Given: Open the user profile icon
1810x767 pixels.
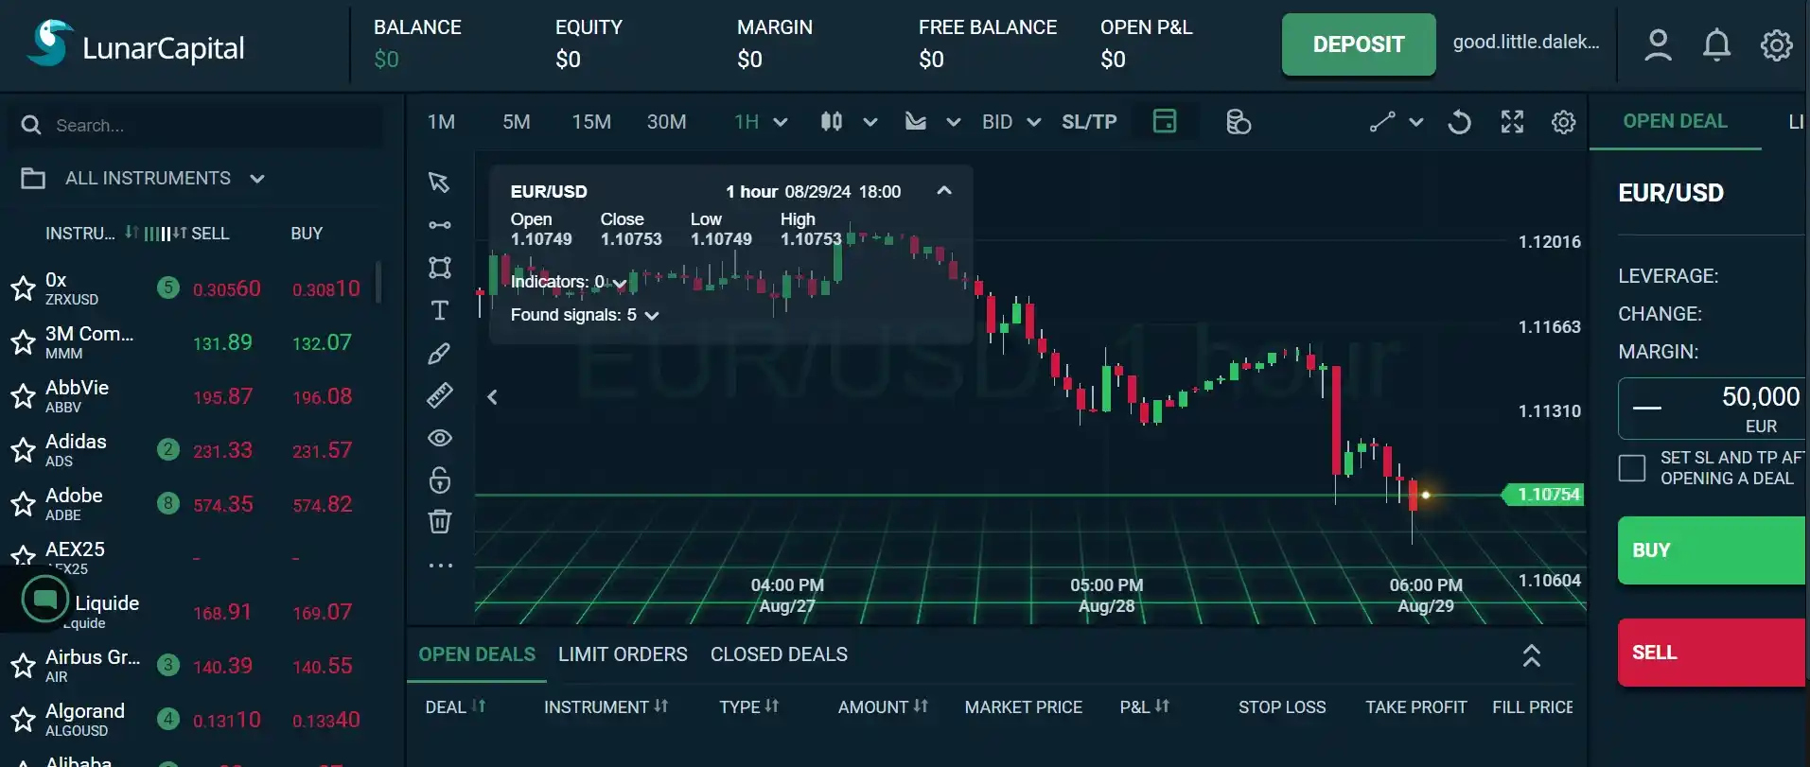Looking at the screenshot, I should [1658, 44].
